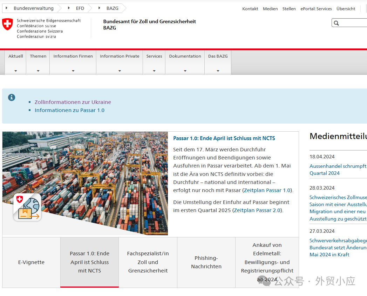This screenshot has width=367, height=296.
Task: Click the Swiss Confederation coat of arms logo
Action: click(7, 24)
